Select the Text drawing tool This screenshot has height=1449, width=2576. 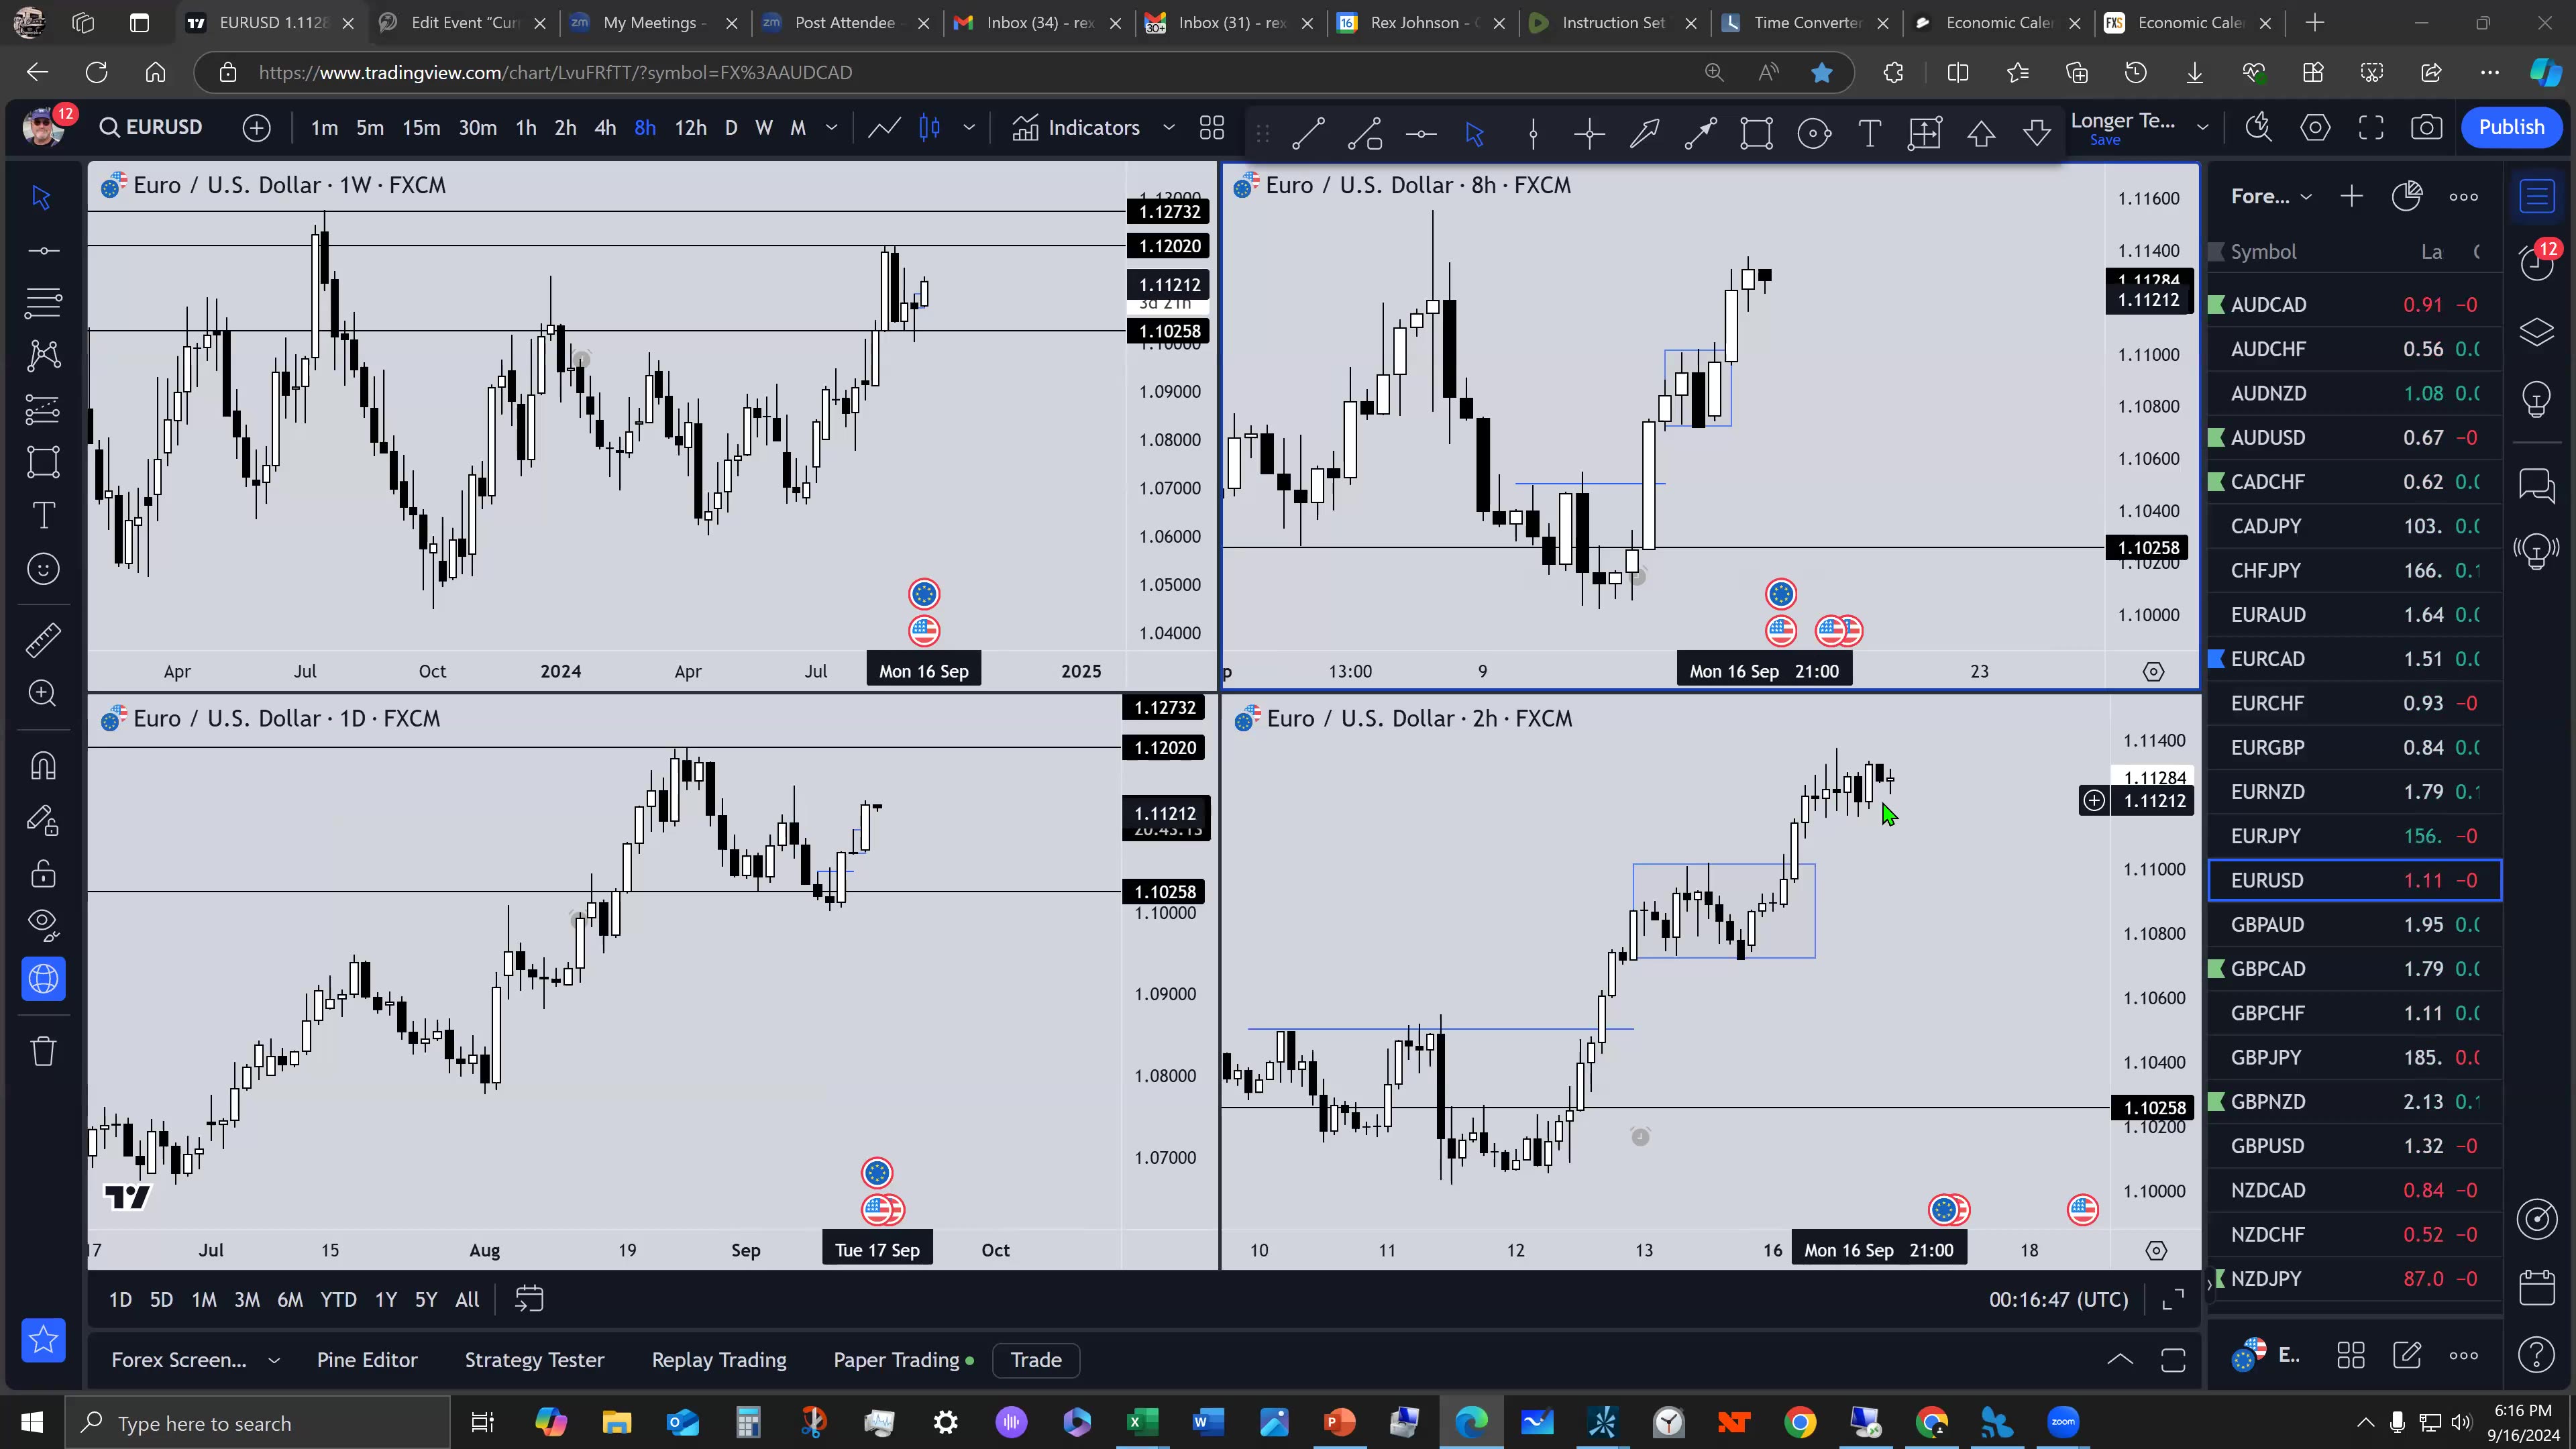tap(1869, 133)
